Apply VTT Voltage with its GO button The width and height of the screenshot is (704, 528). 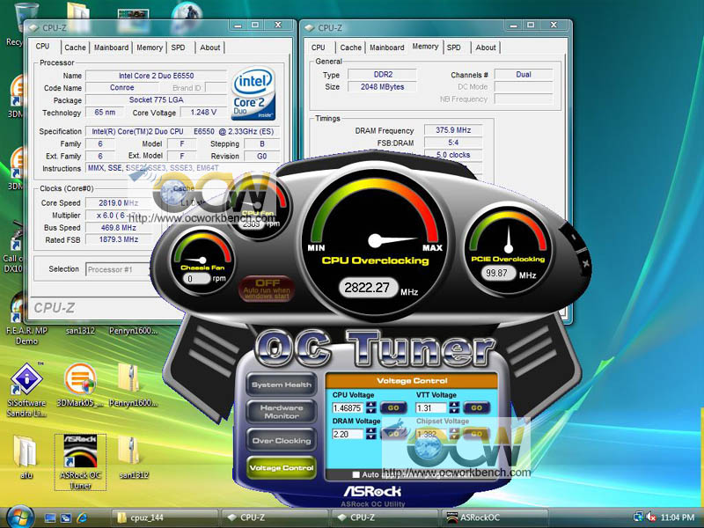point(476,407)
